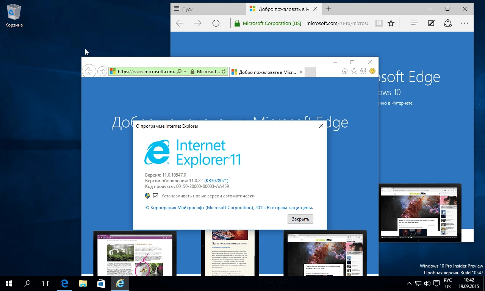Screen dimensions: 485x291
Task: Open action center notifications icon
Action: click(436, 283)
